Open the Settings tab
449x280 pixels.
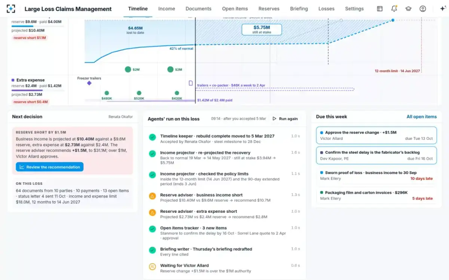(x=354, y=9)
